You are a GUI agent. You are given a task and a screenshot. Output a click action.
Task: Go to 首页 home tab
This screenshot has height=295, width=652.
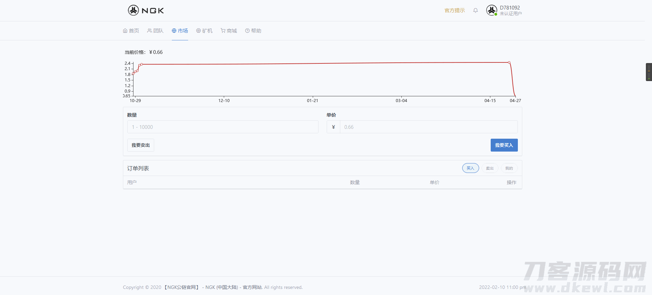pyautogui.click(x=131, y=31)
